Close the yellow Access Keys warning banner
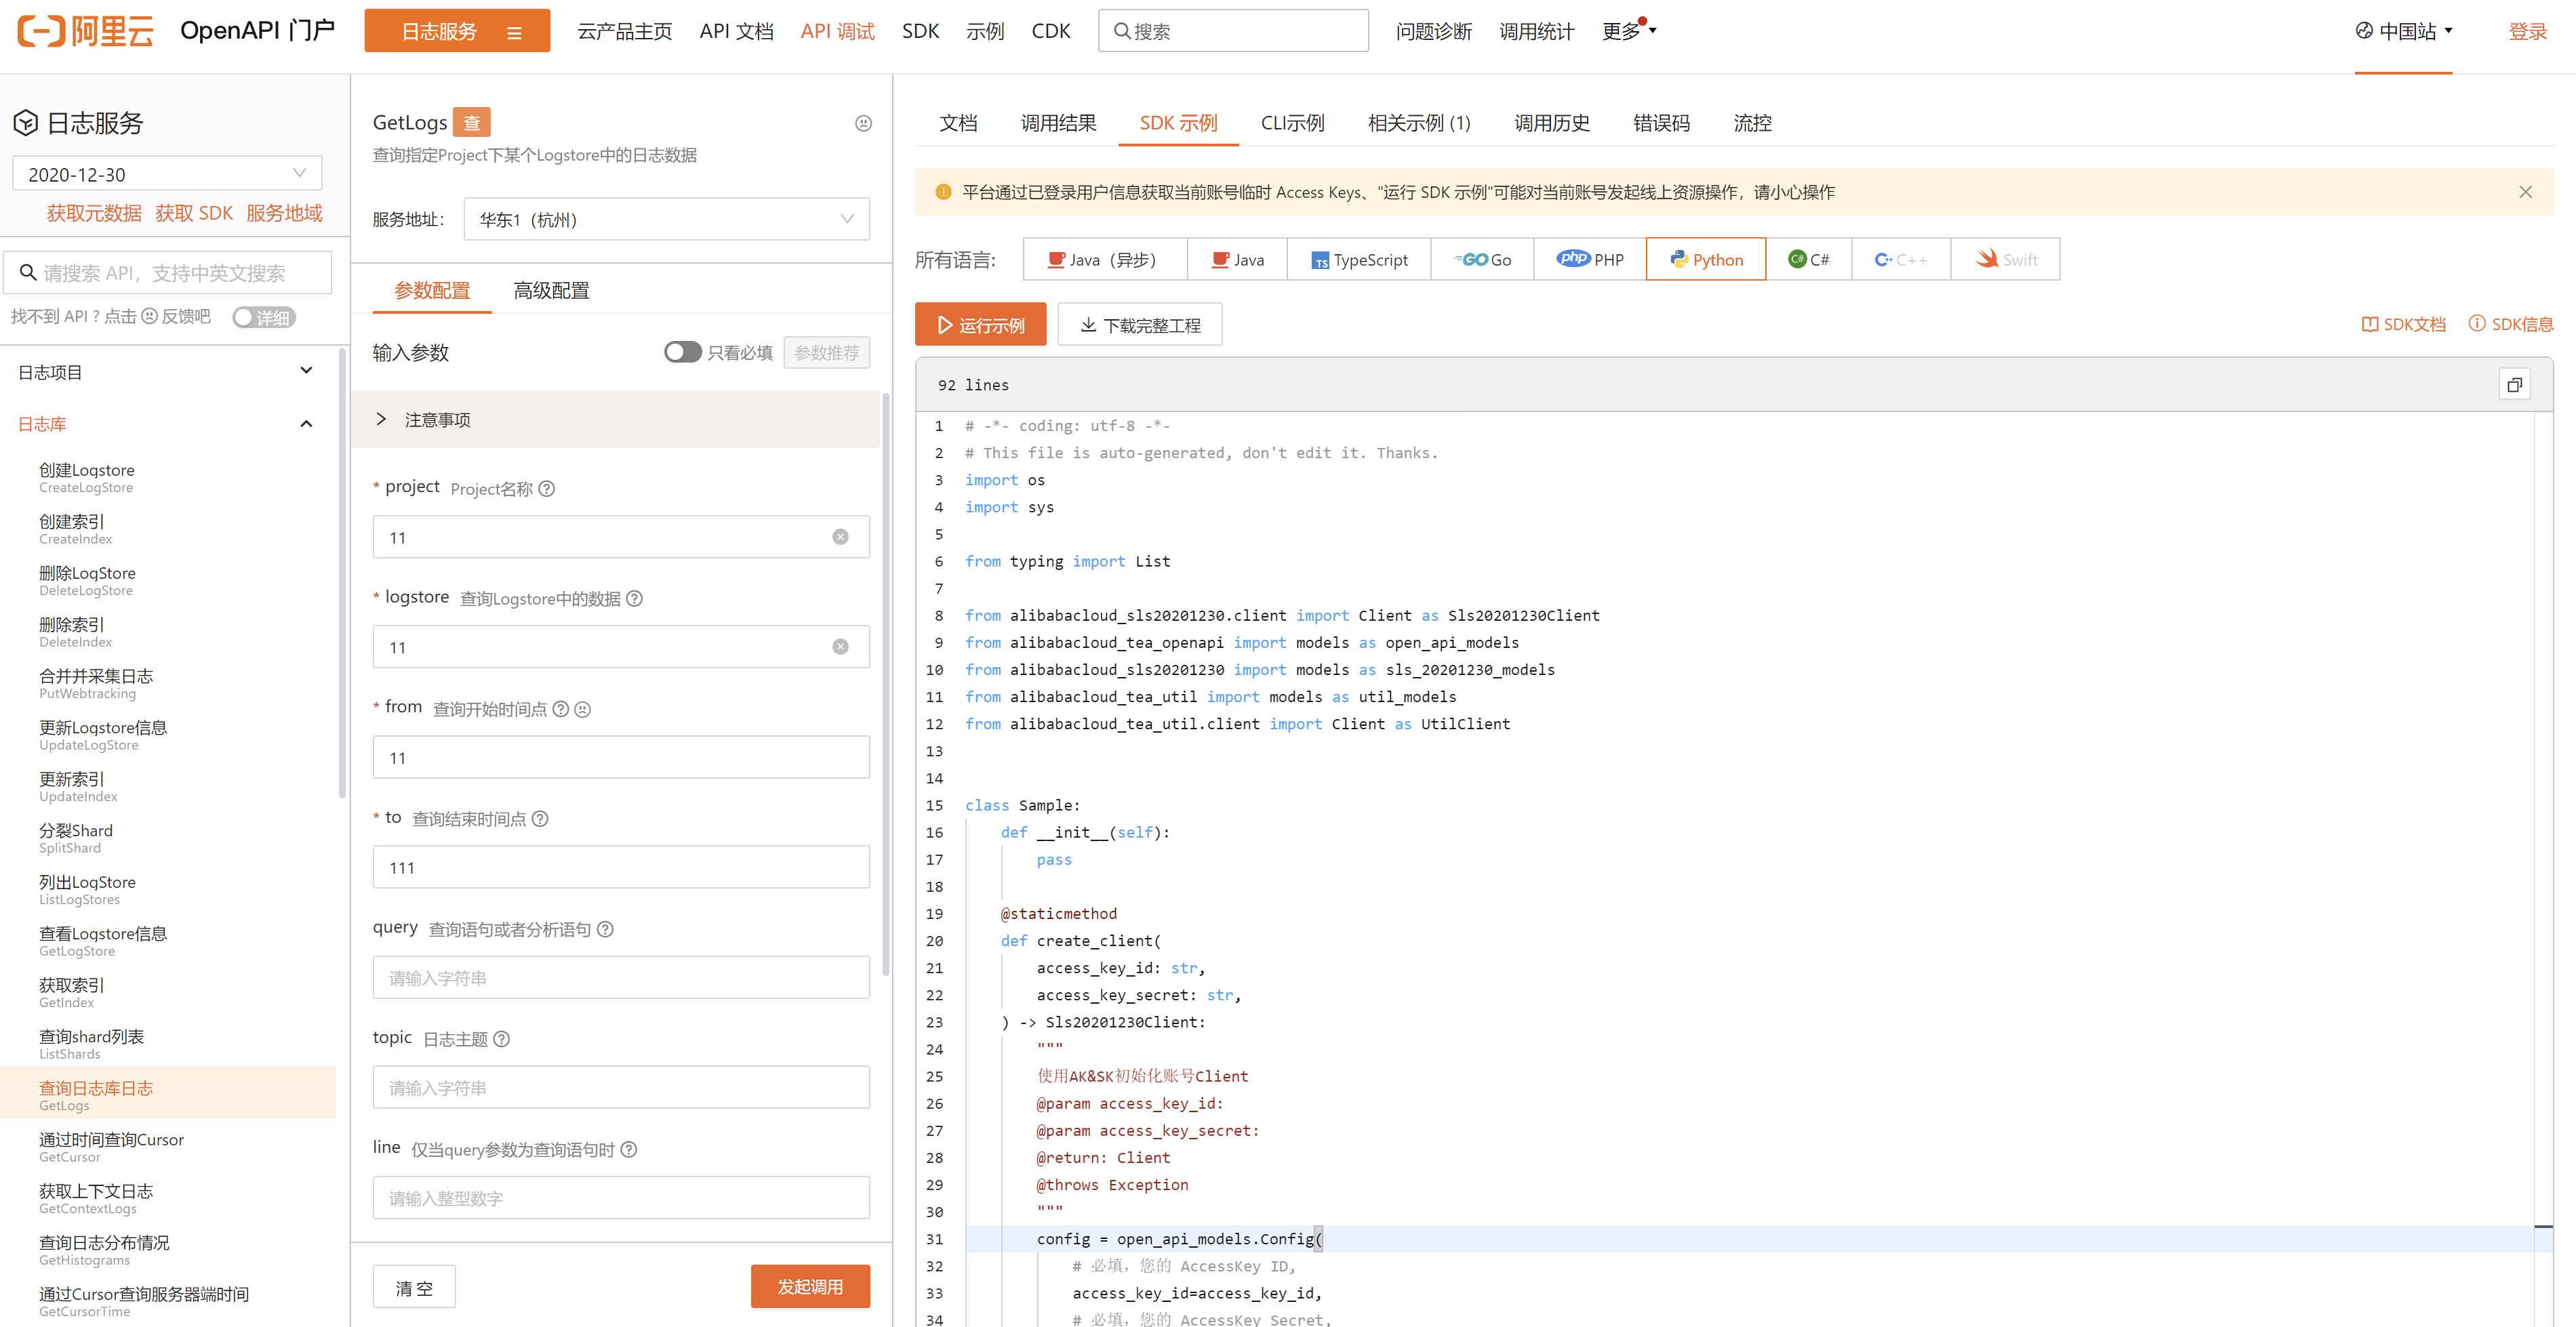The height and width of the screenshot is (1327, 2576). (2525, 192)
